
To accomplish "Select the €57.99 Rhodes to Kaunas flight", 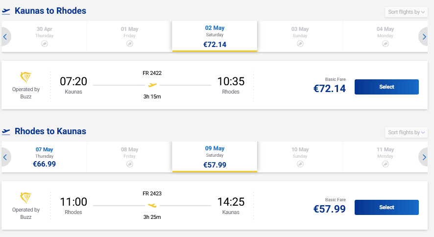I will [386, 207].
